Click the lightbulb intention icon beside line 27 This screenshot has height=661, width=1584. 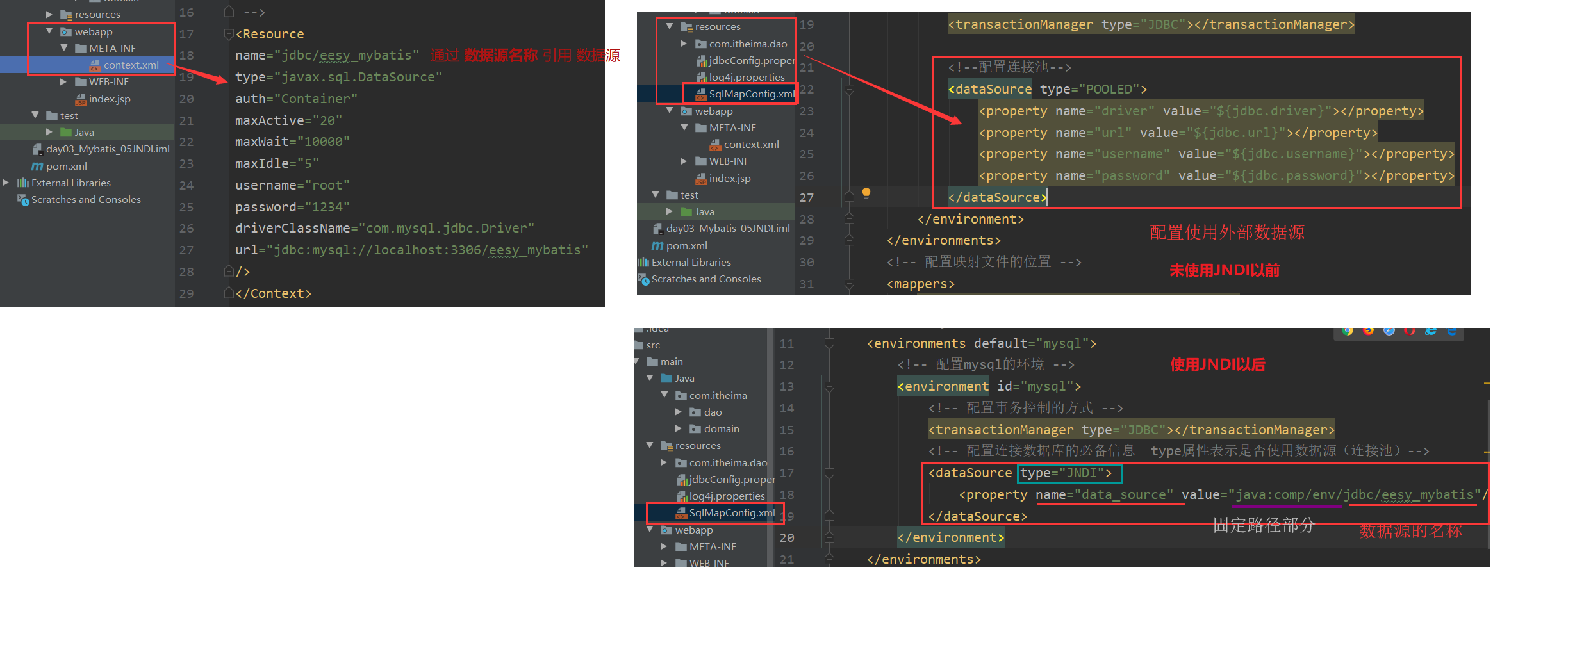pyautogui.click(x=866, y=193)
